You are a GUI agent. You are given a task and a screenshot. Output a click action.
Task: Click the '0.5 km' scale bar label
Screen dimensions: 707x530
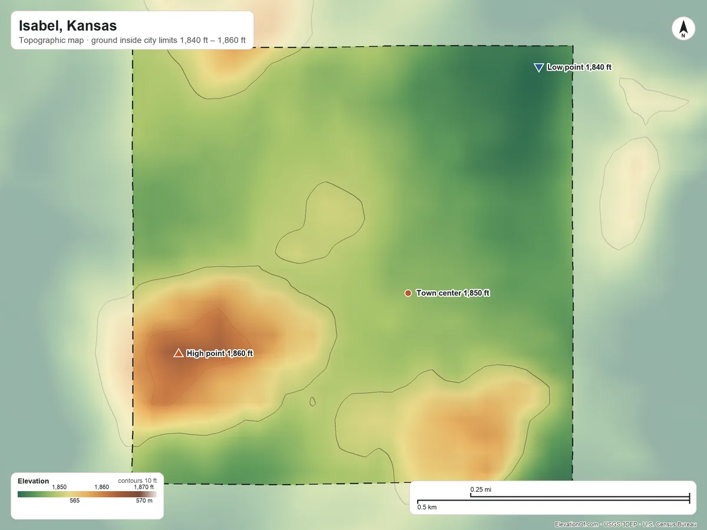tap(427, 507)
